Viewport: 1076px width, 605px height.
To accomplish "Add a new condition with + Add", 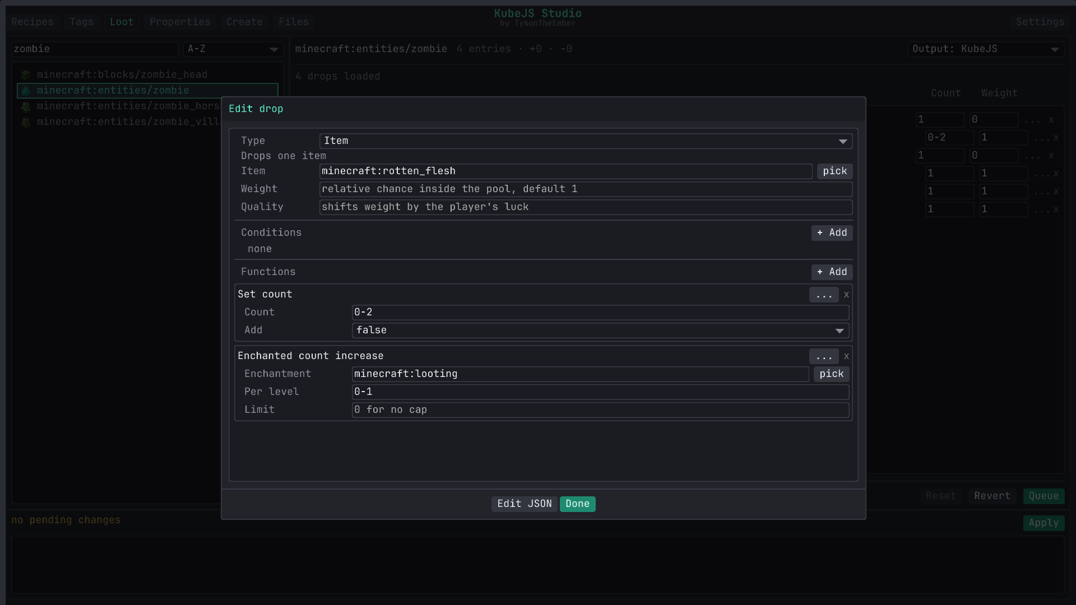I will point(832,233).
